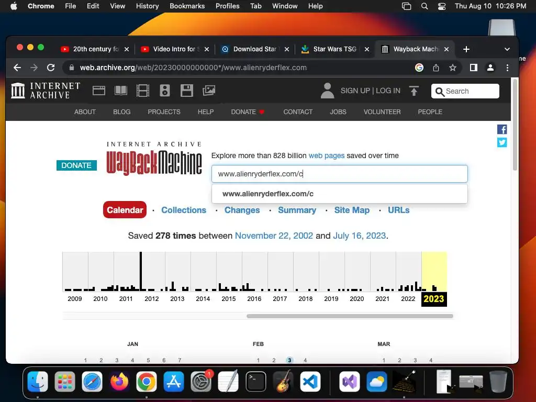Click the Upload arrow icon
Viewport: 536px width, 402px height.
[x=414, y=91]
